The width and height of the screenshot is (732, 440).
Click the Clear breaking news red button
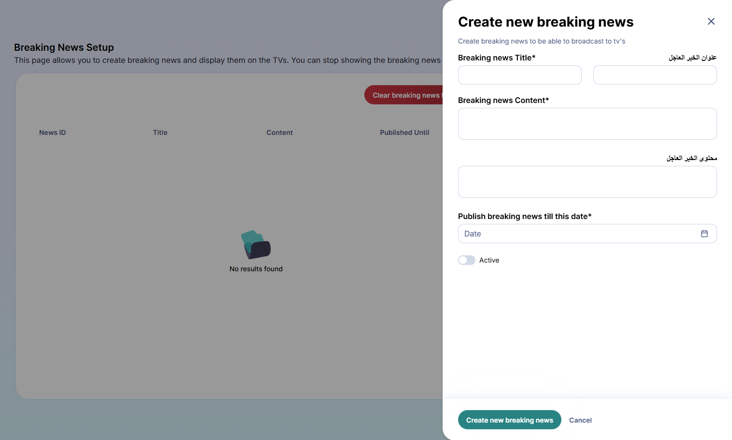tap(404, 95)
